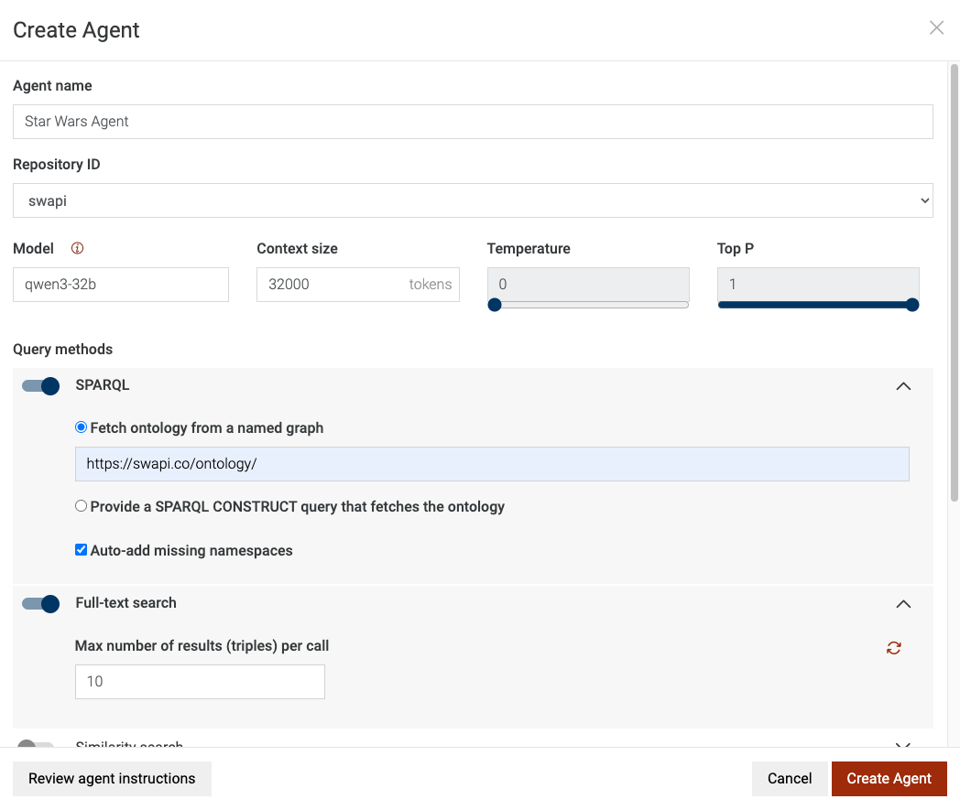Enable the Similarity search switch
This screenshot has width=960, height=810.
(36, 744)
